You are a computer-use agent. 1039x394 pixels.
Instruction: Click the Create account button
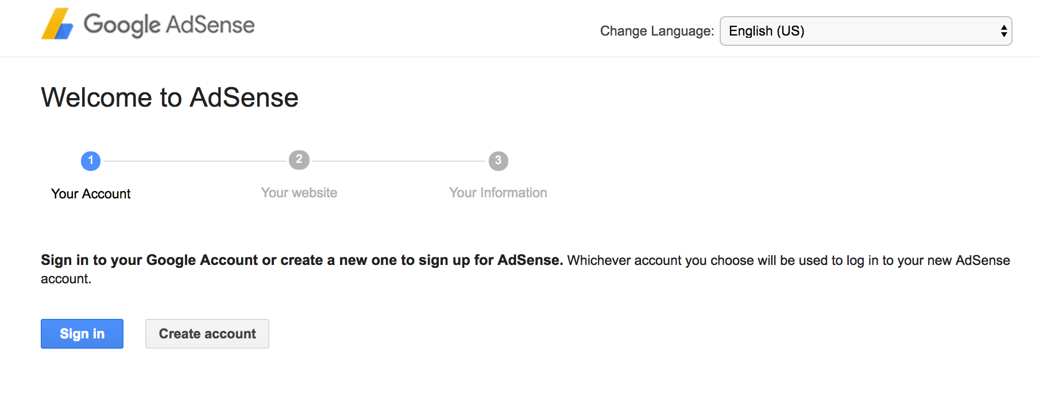tap(207, 334)
